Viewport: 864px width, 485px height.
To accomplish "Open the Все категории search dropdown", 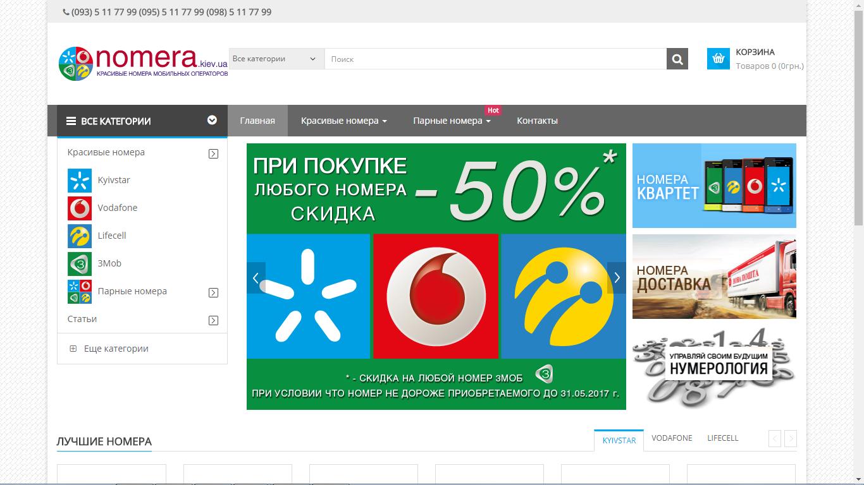I will tap(276, 59).
